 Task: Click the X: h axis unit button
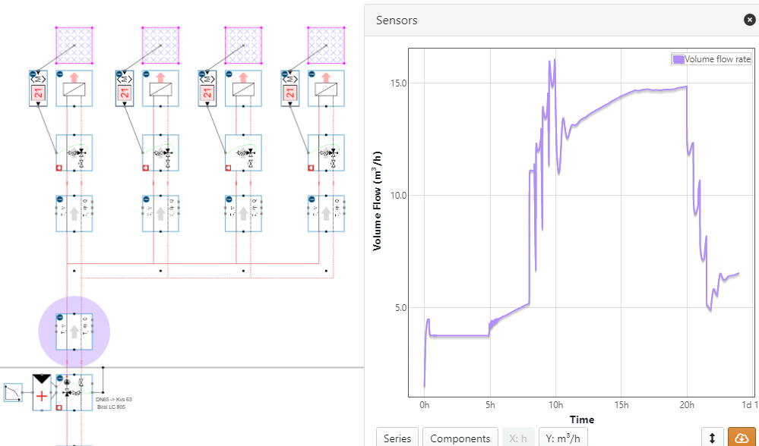520,438
